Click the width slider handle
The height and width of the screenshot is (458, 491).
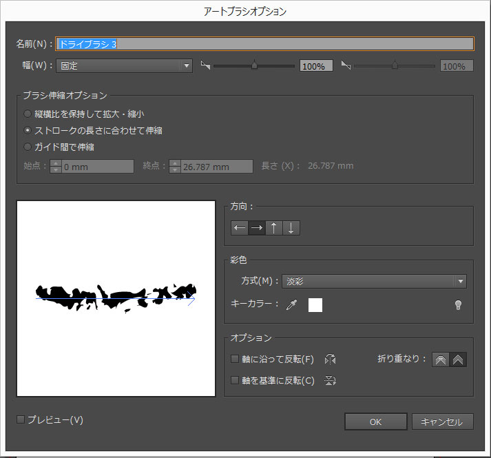pyautogui.click(x=254, y=65)
